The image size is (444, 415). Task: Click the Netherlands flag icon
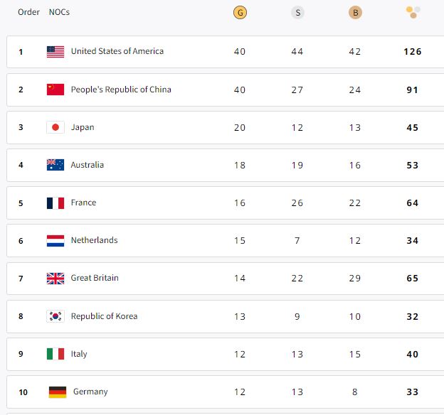pyautogui.click(x=55, y=240)
